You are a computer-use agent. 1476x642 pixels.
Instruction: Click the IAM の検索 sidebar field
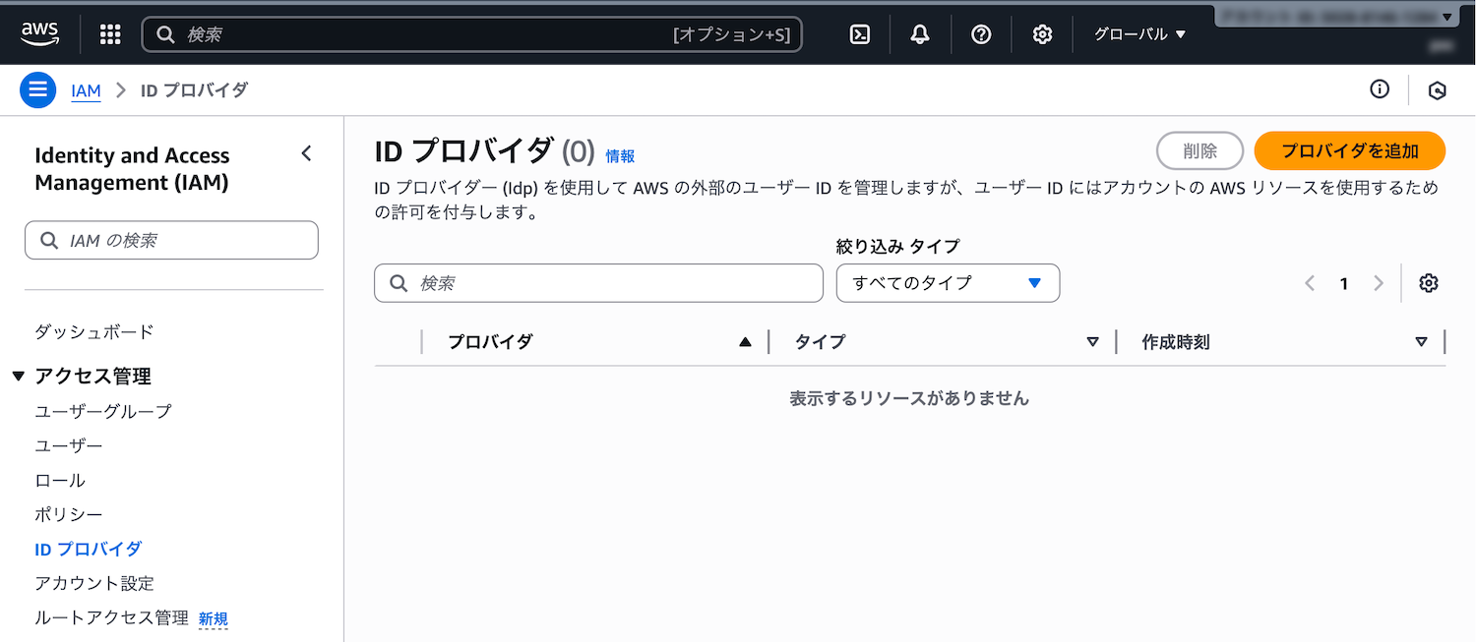[172, 241]
